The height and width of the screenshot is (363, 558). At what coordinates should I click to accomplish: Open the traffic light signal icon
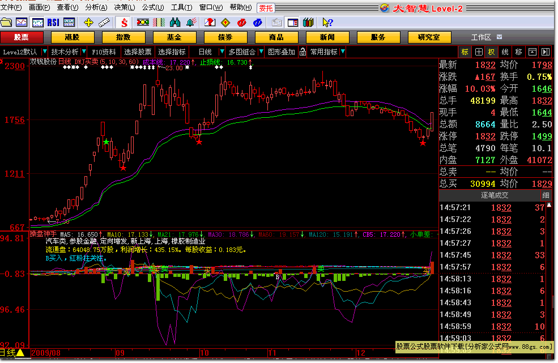pyautogui.click(x=143, y=23)
